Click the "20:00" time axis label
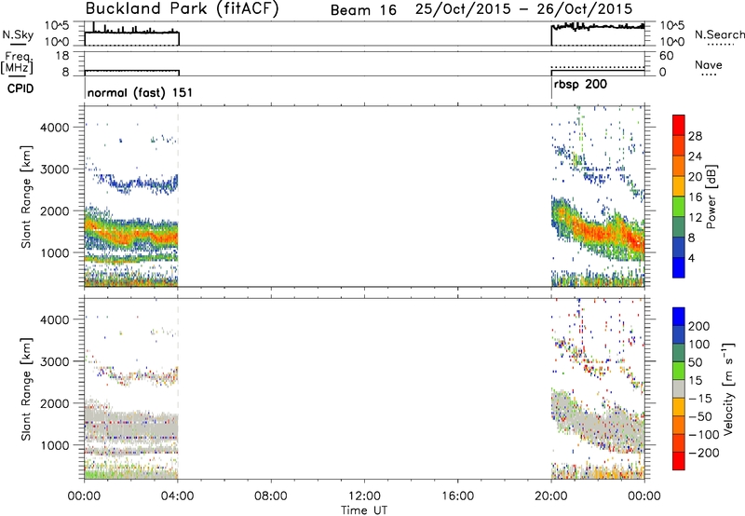 pyautogui.click(x=551, y=496)
